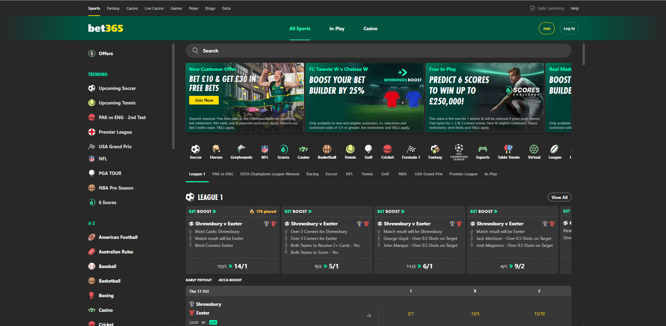Open the In-Play header tab
The width and height of the screenshot is (666, 326).
pos(337,28)
